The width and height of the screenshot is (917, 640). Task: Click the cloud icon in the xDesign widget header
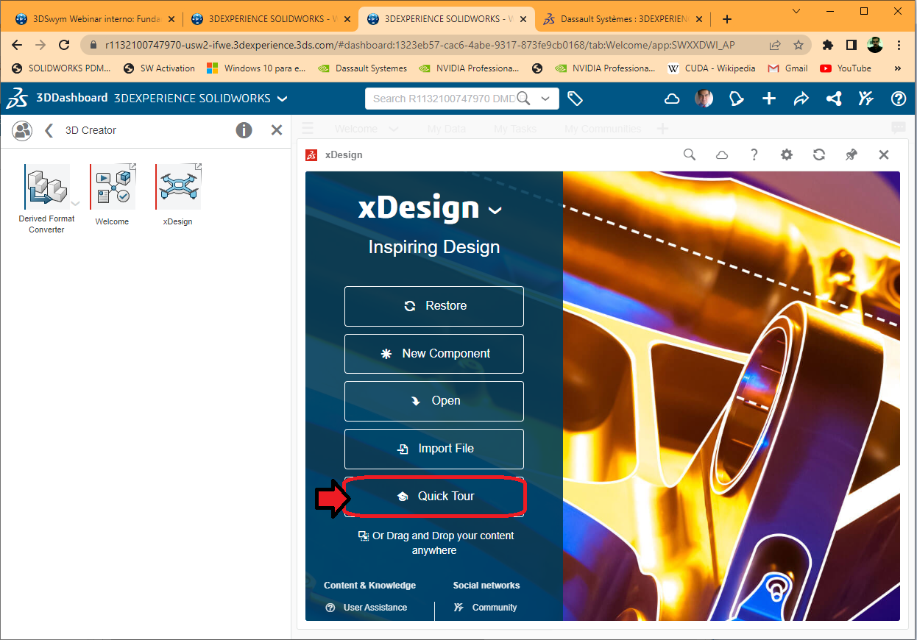(722, 154)
